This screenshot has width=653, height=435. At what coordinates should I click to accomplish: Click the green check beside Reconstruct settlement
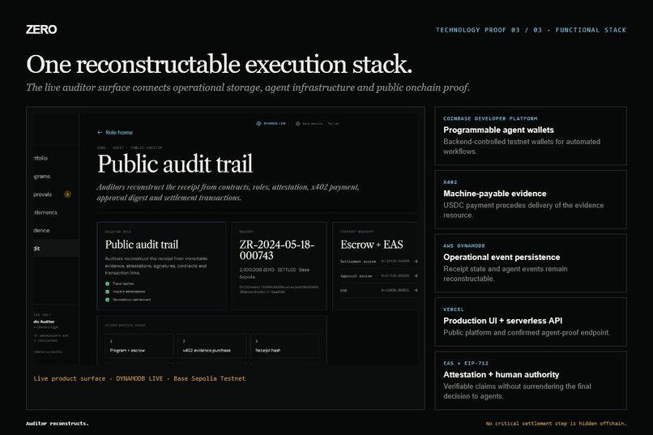click(x=108, y=299)
